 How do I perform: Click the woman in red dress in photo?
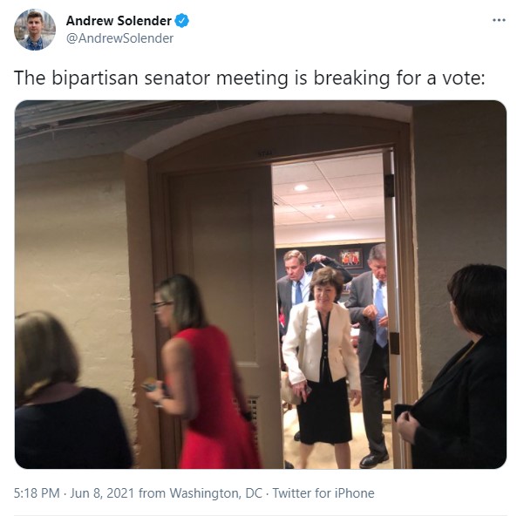201,372
